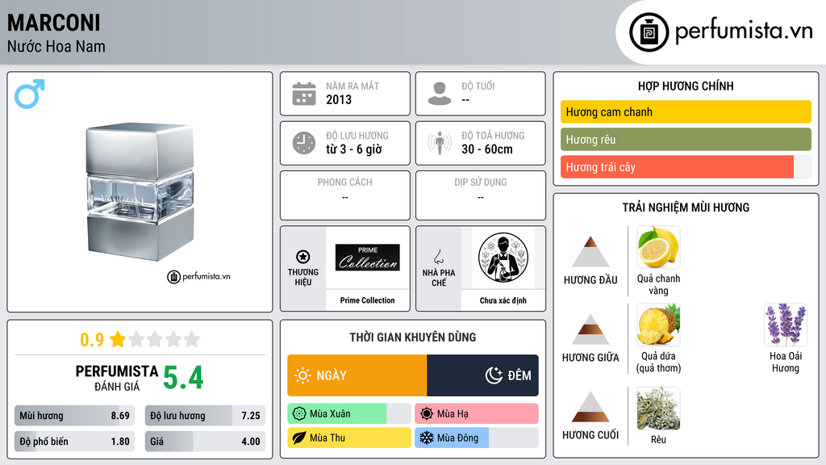Click the flower icon beside Mùa Xuân
This screenshot has width=826, height=465.
(x=299, y=414)
